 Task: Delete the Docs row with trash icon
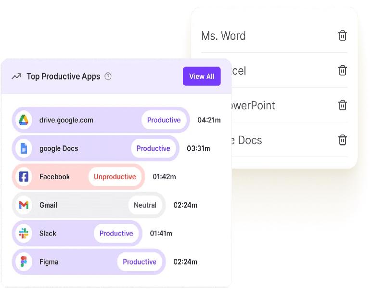342,140
